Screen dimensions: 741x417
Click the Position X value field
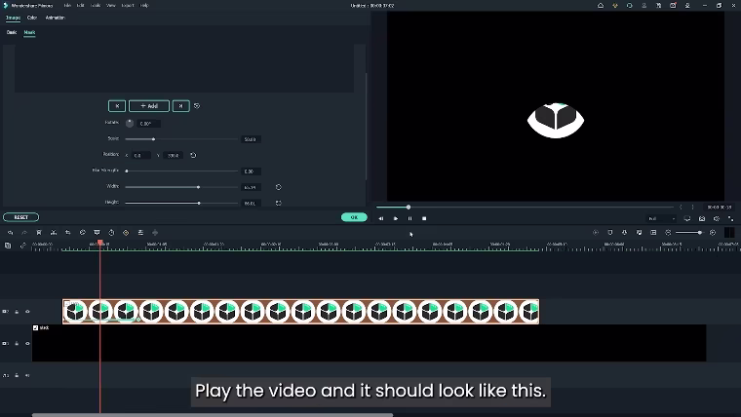pyautogui.click(x=140, y=155)
